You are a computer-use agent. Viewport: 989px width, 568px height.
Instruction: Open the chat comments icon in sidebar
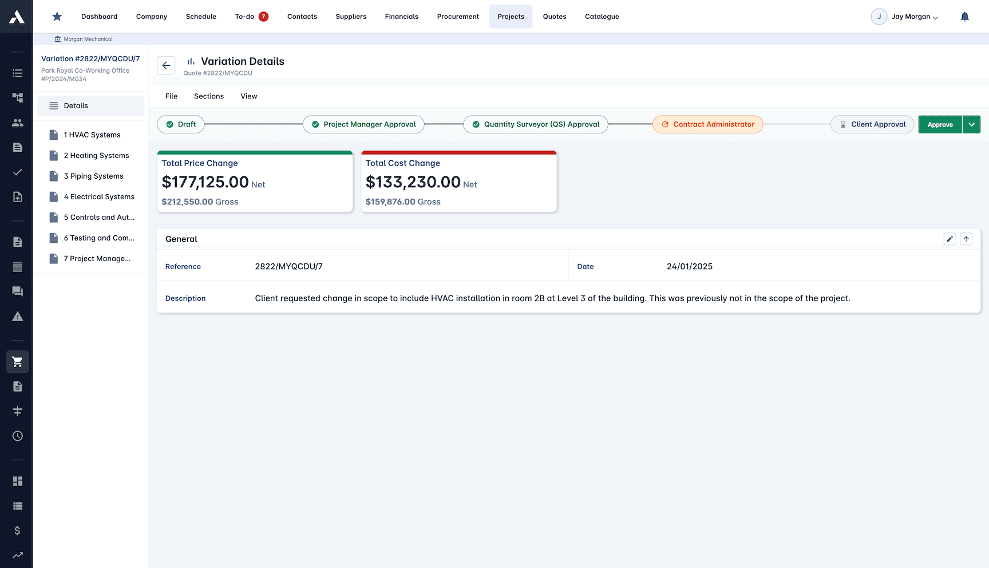[x=17, y=291]
